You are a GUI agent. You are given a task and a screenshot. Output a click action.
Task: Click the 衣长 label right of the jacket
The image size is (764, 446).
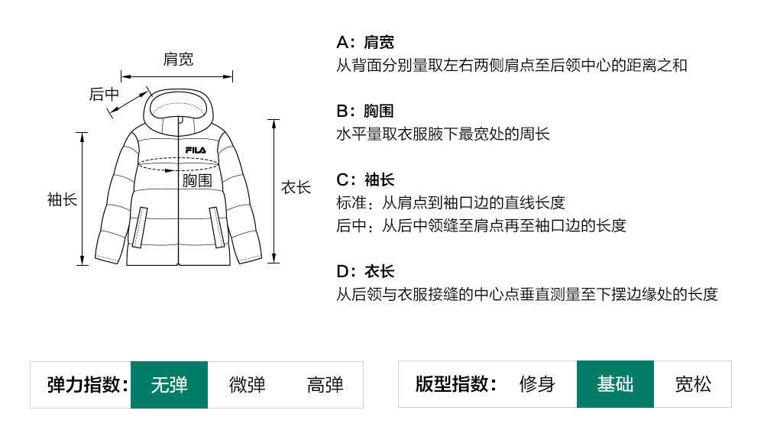tap(296, 187)
